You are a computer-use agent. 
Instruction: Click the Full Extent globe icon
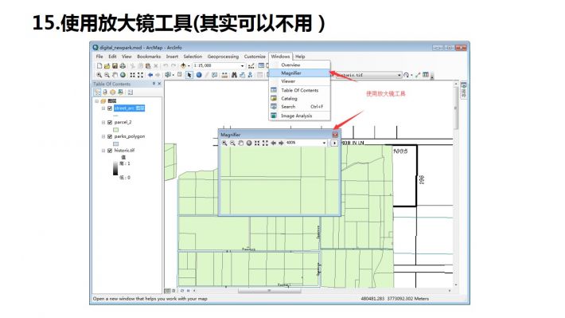pos(123,75)
